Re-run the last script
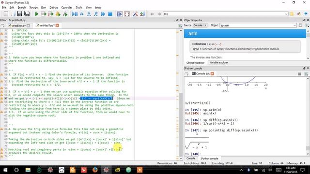The width and height of the screenshot is (310, 174). [x=65, y=14]
